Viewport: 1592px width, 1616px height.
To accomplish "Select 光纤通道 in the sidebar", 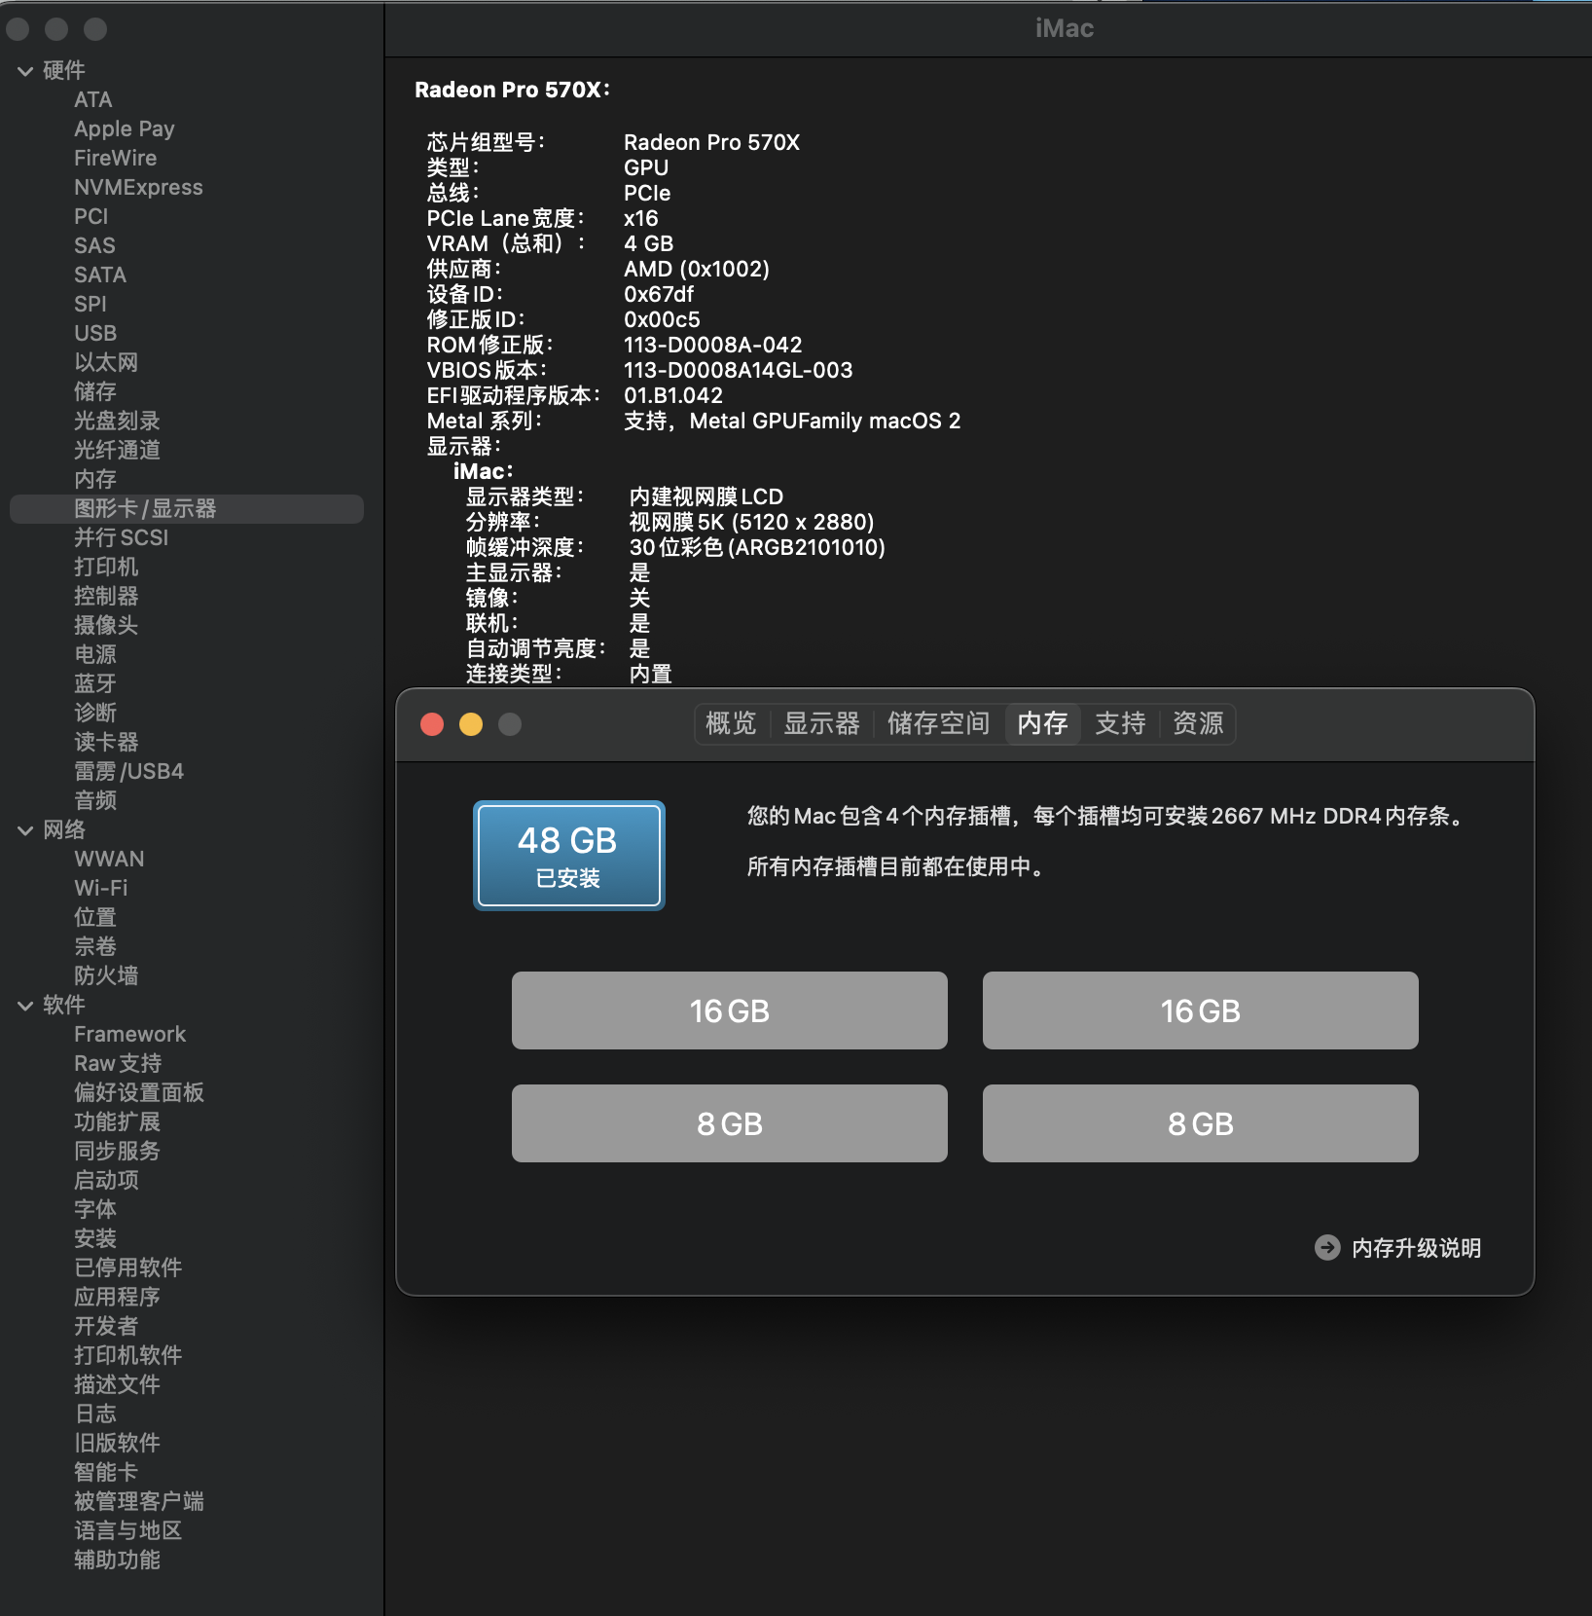I will pyautogui.click(x=117, y=450).
